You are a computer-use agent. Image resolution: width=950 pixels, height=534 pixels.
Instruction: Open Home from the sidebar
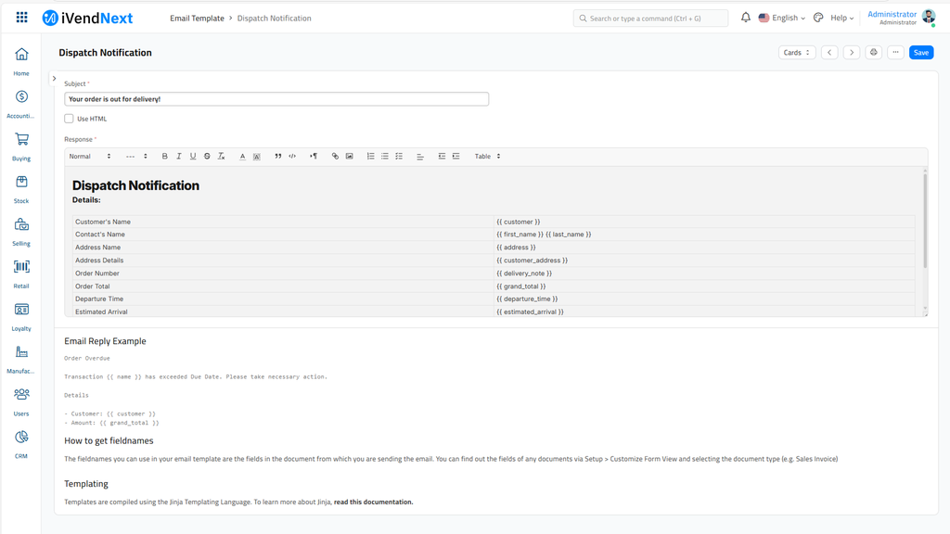tap(21, 62)
